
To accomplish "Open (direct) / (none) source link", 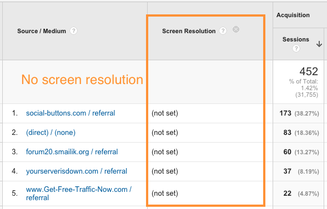I will (51, 133).
